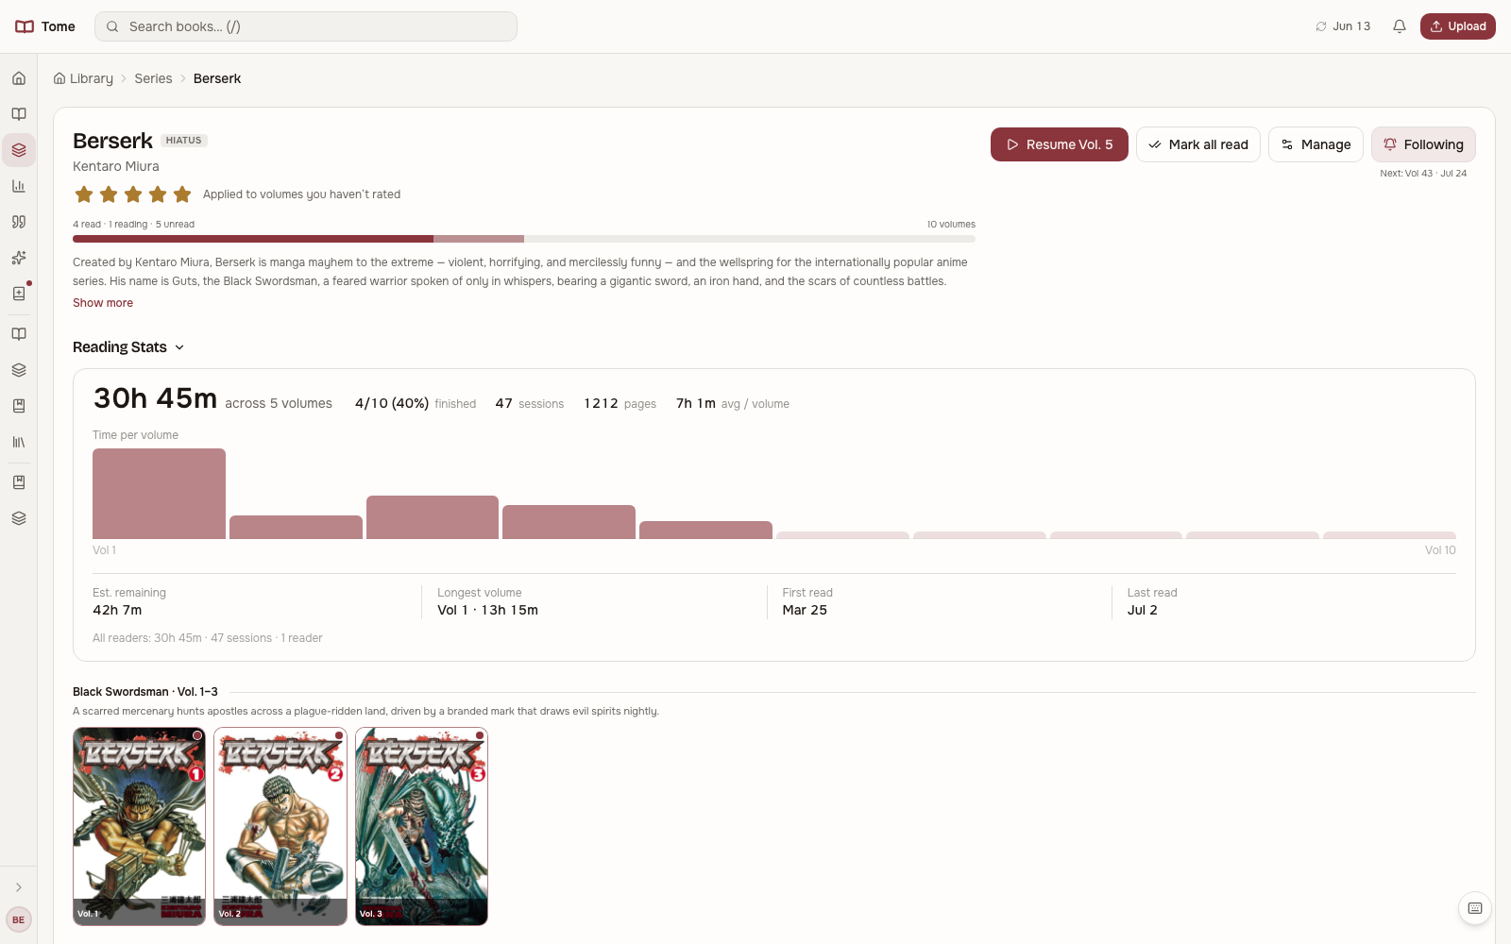The height and width of the screenshot is (944, 1511).
Task: Expand the sidebar with the chevron arrow
Action: pos(19,887)
